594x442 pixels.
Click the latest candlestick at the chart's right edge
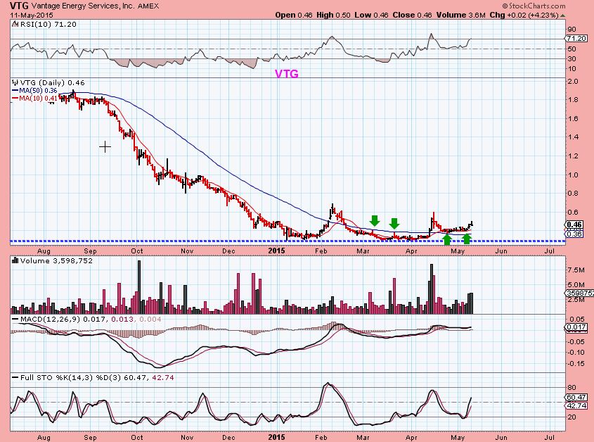coord(472,224)
